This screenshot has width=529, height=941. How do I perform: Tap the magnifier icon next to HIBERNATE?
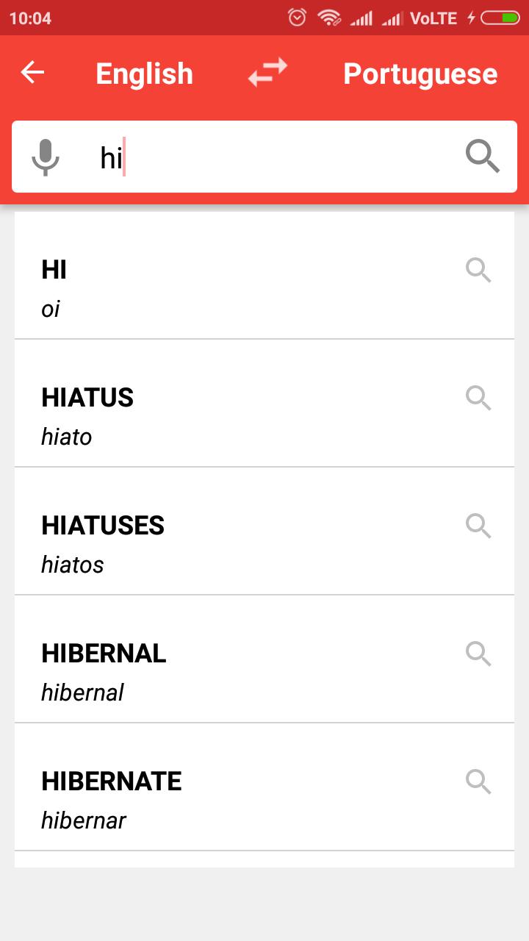point(478,781)
